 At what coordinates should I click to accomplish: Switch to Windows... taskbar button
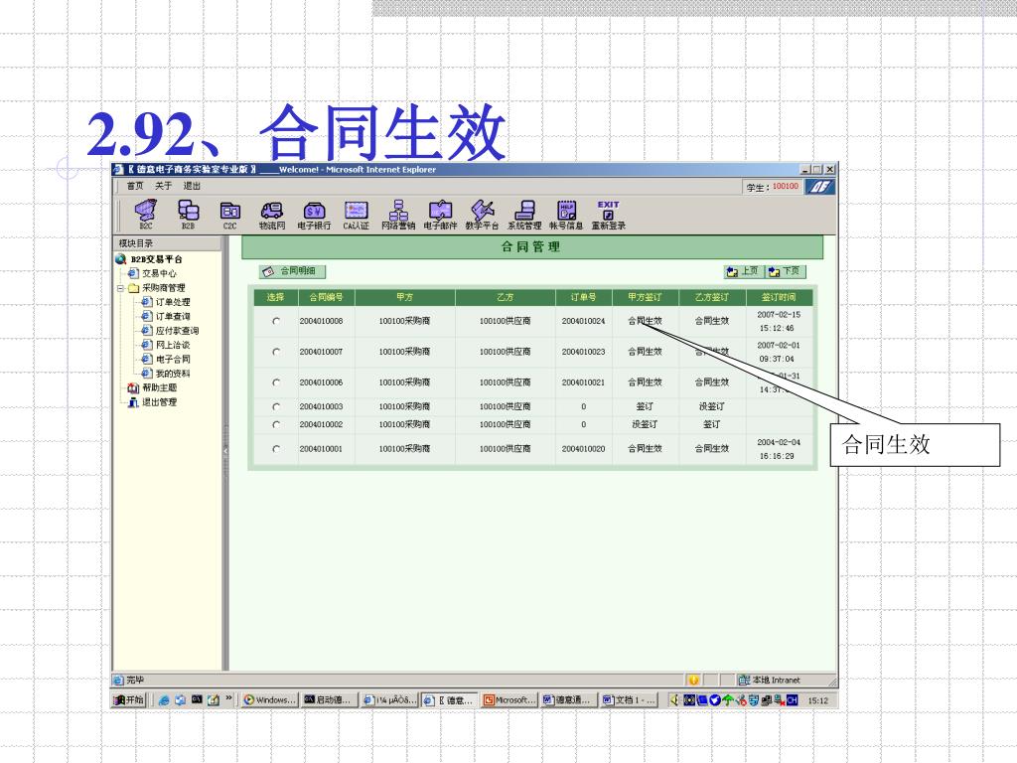tap(269, 700)
